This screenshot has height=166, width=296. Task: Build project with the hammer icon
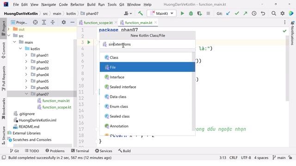[x=140, y=13]
